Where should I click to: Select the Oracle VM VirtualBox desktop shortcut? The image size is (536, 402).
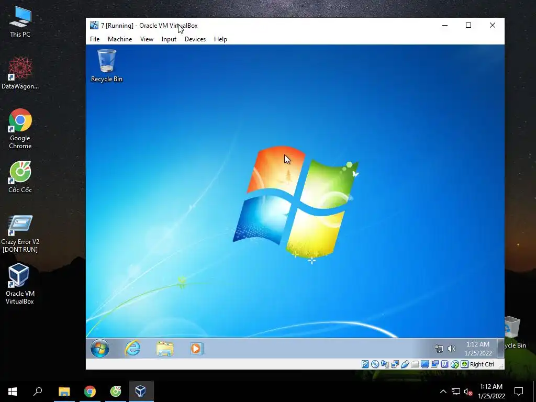[x=19, y=283]
